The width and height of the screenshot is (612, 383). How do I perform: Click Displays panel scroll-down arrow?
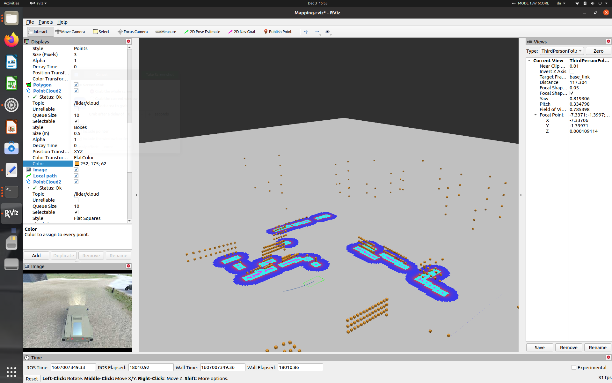[x=129, y=221]
